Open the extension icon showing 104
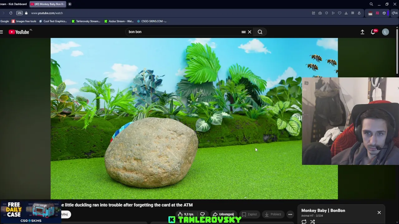The height and width of the screenshot is (224, 399). click(370, 13)
